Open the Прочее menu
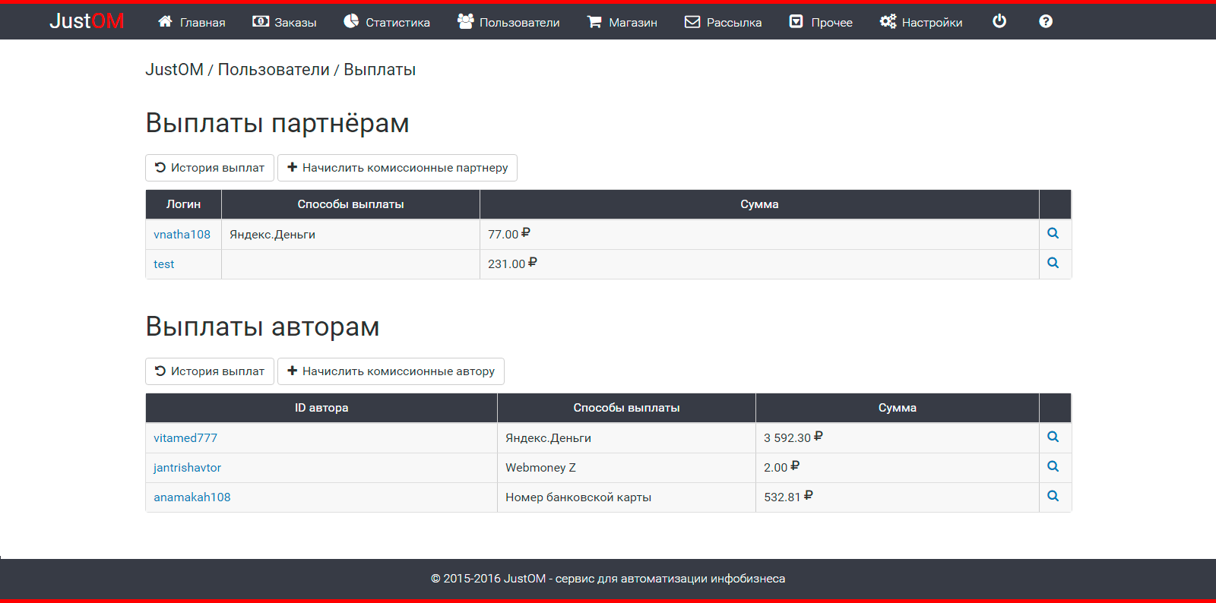This screenshot has height=603, width=1216. (821, 22)
